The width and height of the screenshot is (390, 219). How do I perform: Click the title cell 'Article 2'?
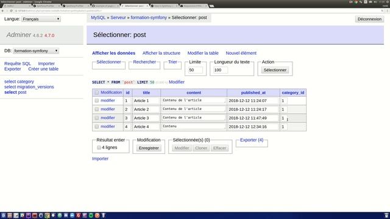(x=146, y=109)
